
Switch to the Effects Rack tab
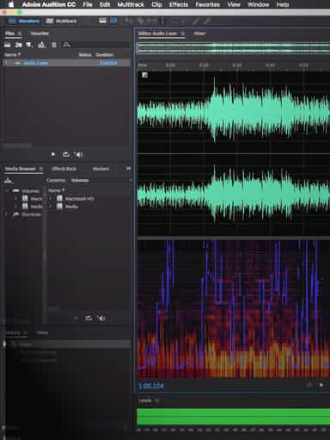(64, 169)
